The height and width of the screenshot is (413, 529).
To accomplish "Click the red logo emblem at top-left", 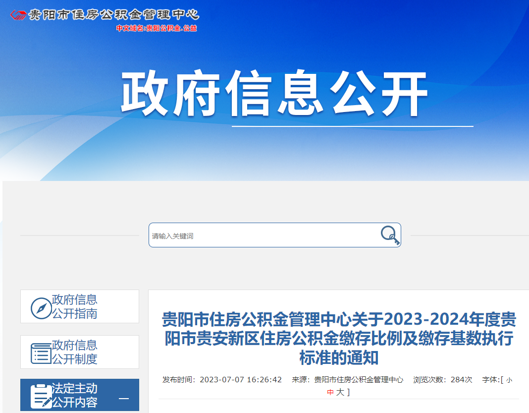I will pyautogui.click(x=18, y=14).
